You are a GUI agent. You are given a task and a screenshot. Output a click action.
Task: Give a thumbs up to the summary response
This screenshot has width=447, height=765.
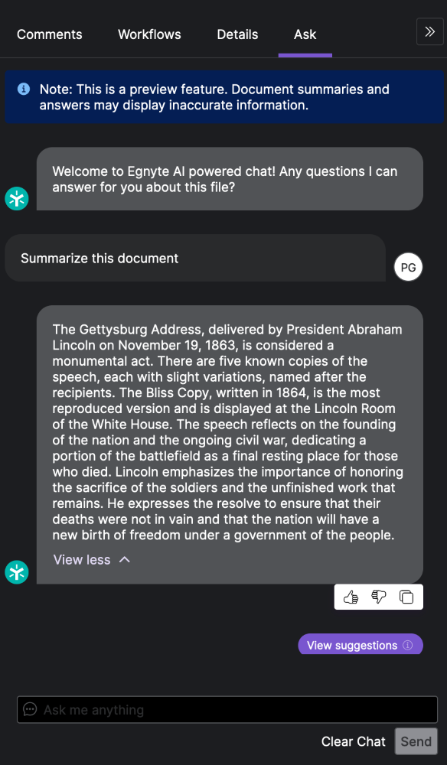(351, 597)
